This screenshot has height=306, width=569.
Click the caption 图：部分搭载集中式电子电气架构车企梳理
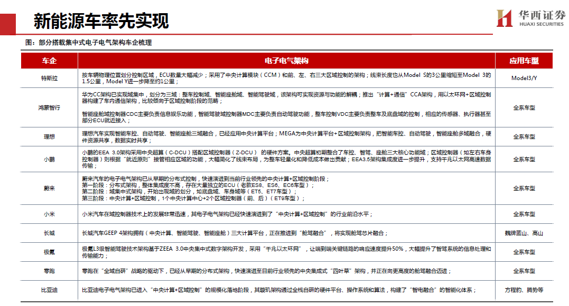pyautogui.click(x=89, y=43)
